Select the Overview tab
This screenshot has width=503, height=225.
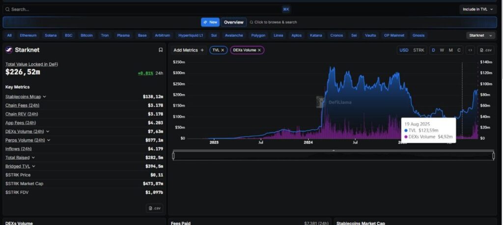(x=233, y=22)
